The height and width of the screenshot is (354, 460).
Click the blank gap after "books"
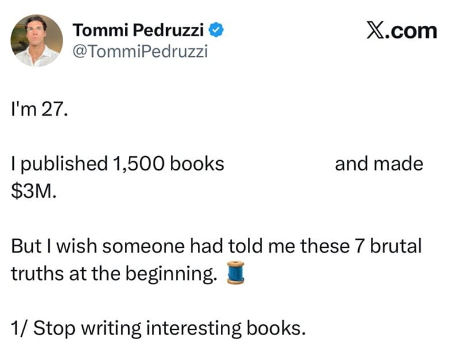pyautogui.click(x=279, y=164)
